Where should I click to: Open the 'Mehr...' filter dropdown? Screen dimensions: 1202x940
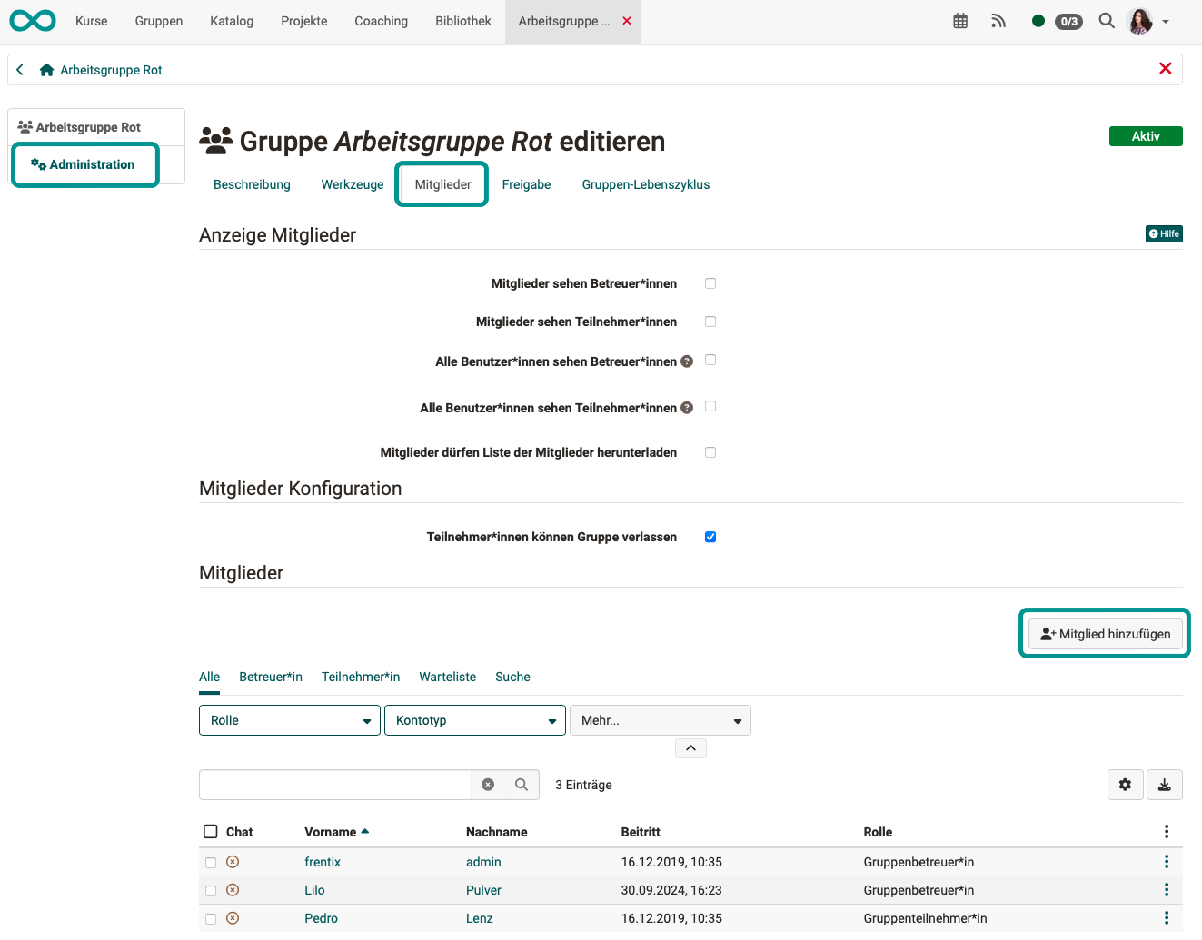click(660, 720)
